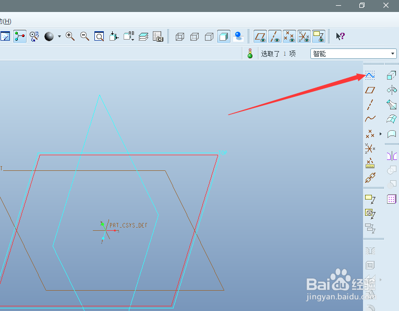
Task: Click the Mirror tool
Action: 392,156
